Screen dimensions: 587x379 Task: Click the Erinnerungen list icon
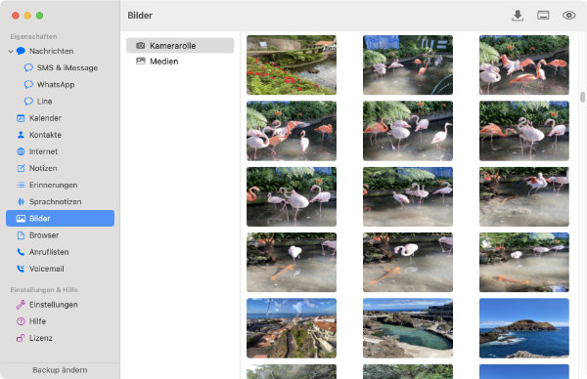point(21,185)
